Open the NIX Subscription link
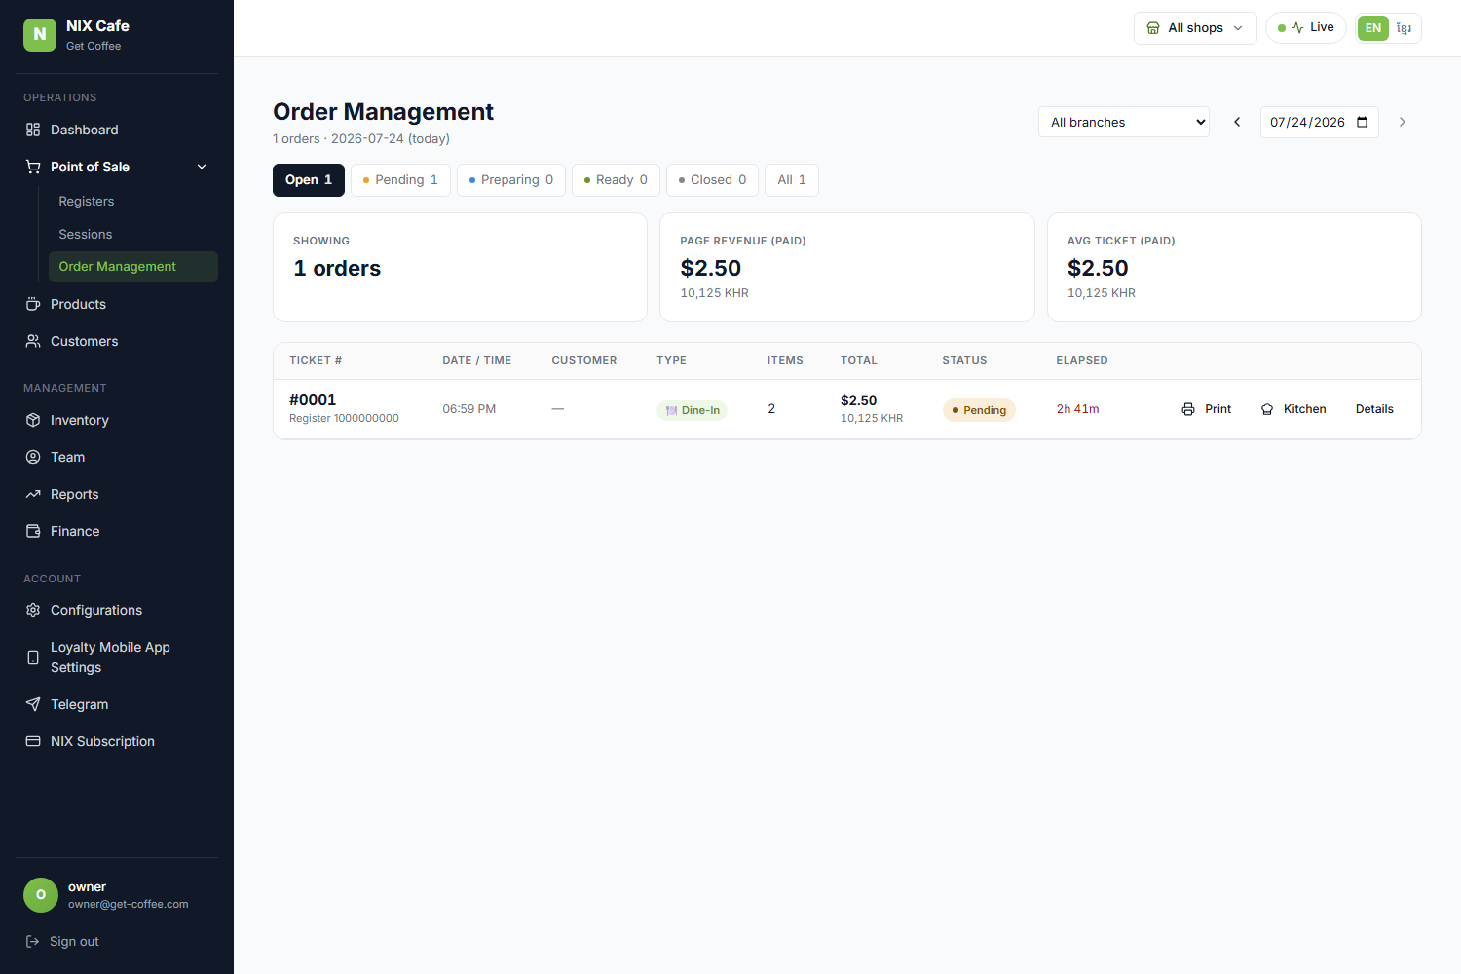This screenshot has width=1461, height=974. pos(117,741)
